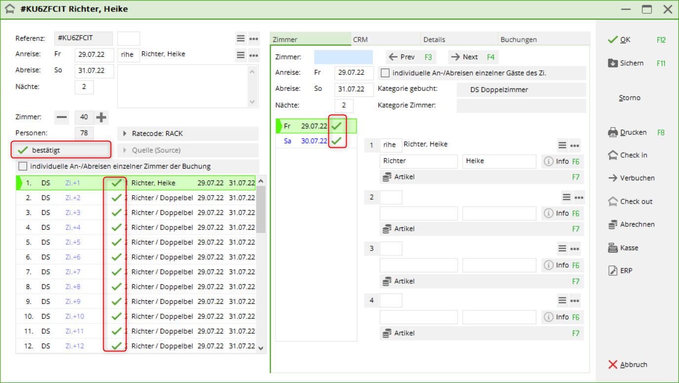Open Info for guest 1
The height and width of the screenshot is (383, 679).
click(x=557, y=161)
